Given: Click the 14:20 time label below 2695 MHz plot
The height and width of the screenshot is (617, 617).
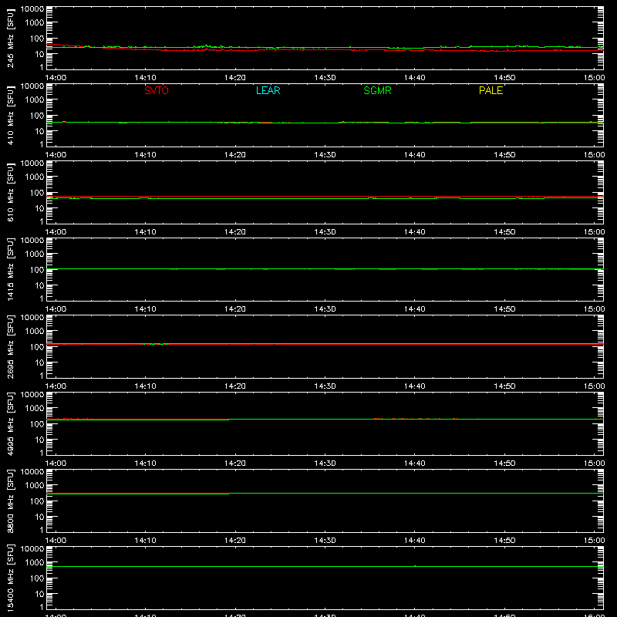Looking at the screenshot, I should point(235,386).
